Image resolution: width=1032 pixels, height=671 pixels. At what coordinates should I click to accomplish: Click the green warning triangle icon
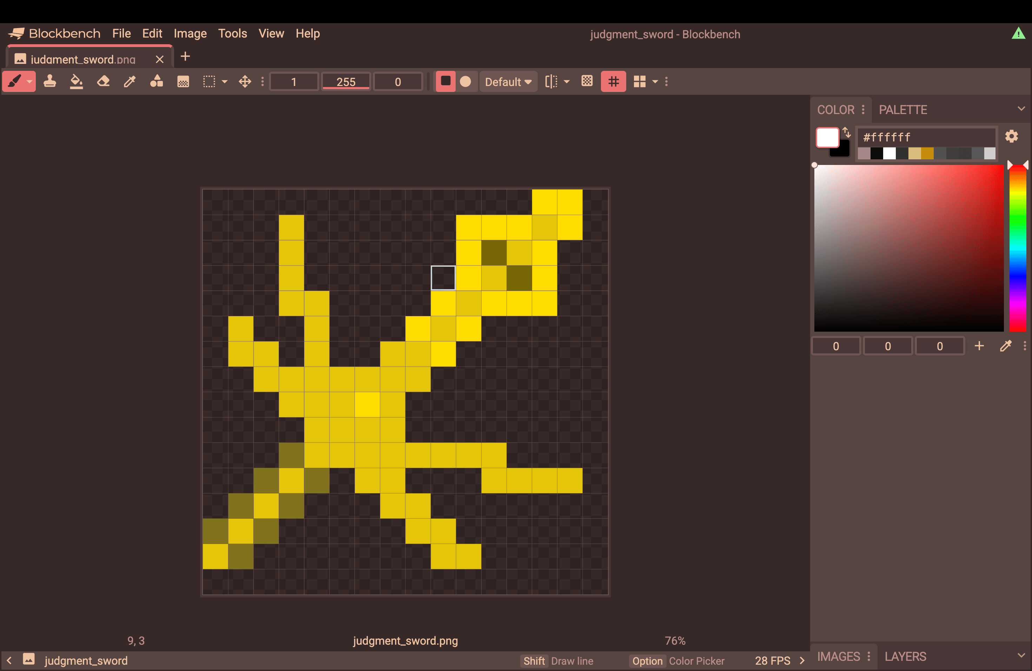(1019, 33)
